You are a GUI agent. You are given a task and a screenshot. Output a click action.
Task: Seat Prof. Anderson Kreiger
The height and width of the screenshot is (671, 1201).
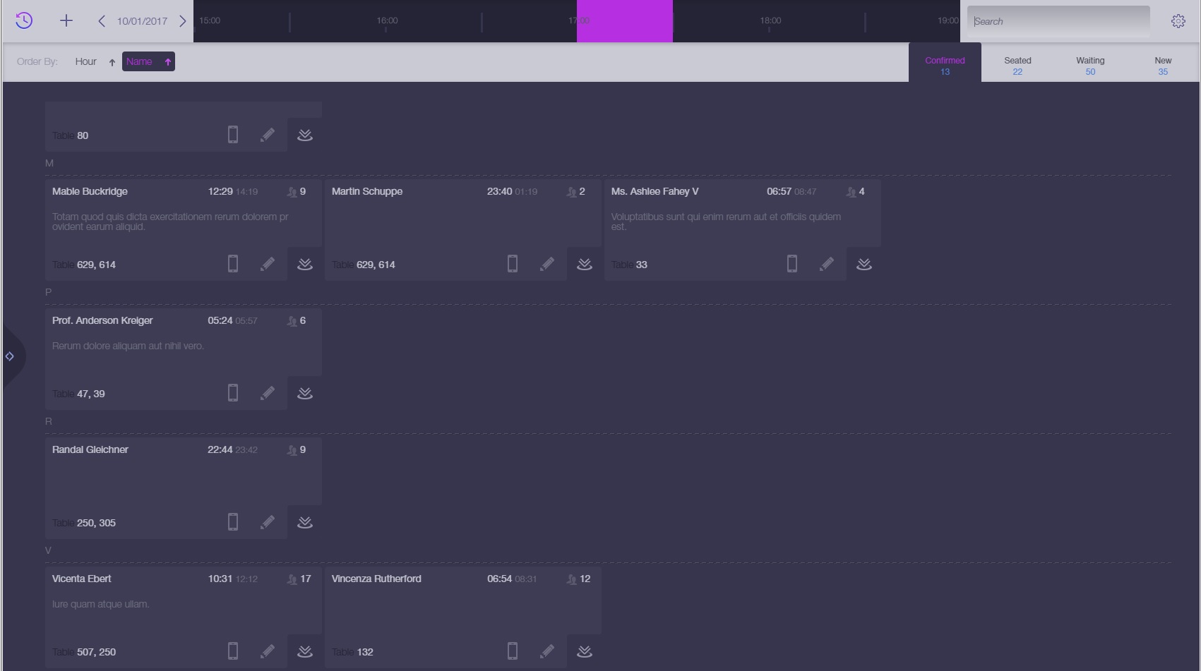tap(305, 393)
